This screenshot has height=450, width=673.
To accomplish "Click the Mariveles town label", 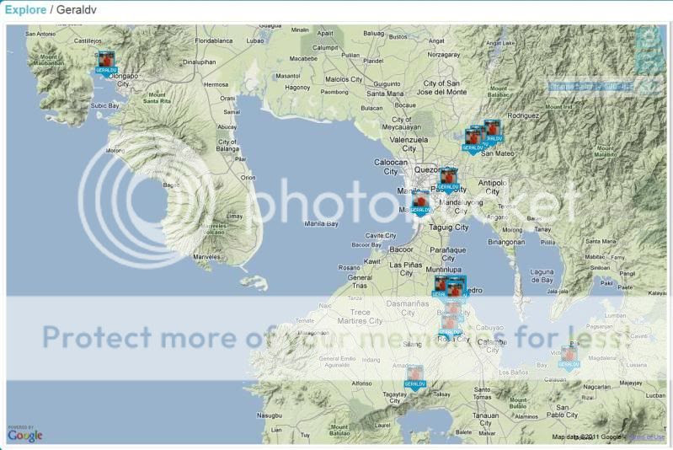I will (x=207, y=257).
